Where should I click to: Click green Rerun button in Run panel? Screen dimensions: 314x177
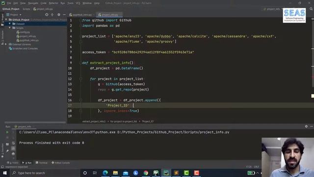pyautogui.click(x=7, y=132)
